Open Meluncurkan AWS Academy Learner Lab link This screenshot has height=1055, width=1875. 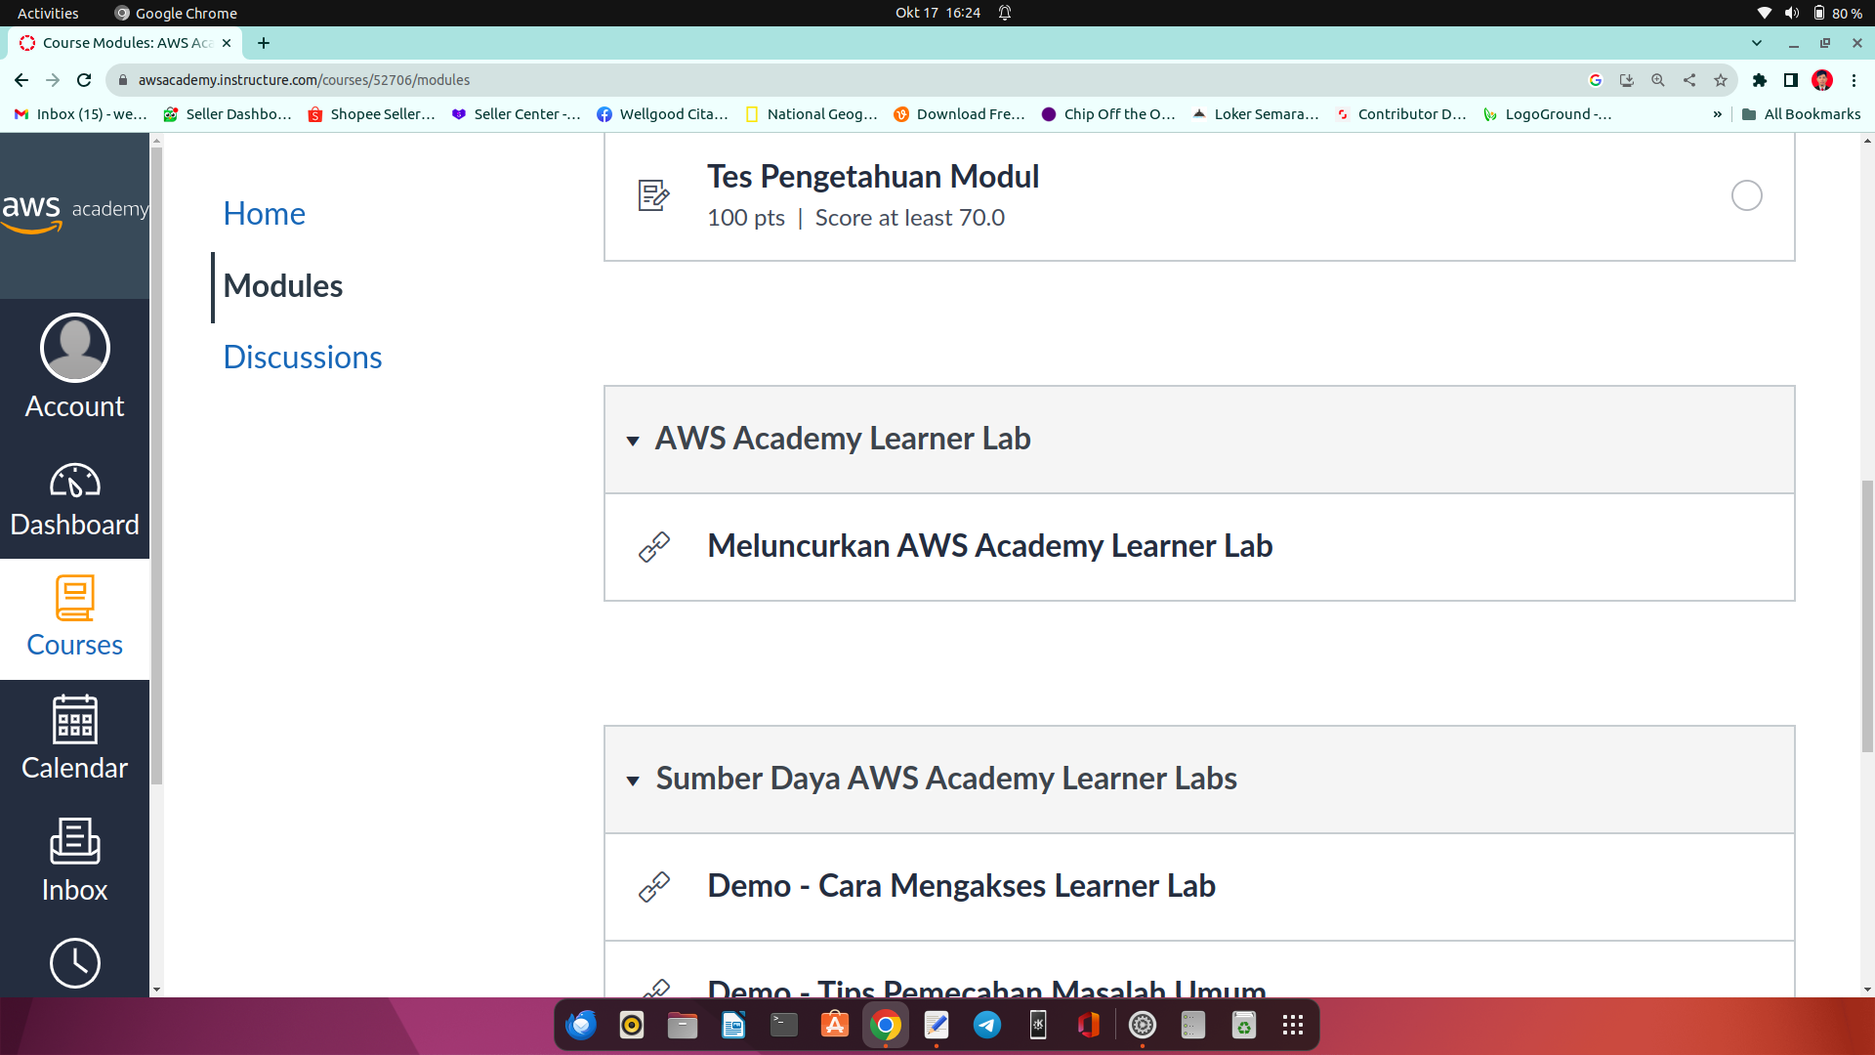tap(989, 546)
